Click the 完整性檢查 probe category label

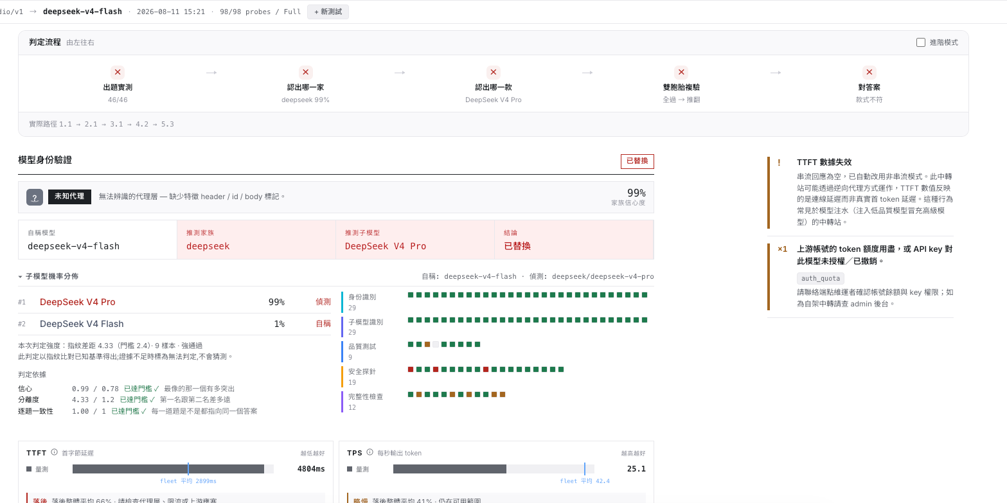pyautogui.click(x=365, y=396)
